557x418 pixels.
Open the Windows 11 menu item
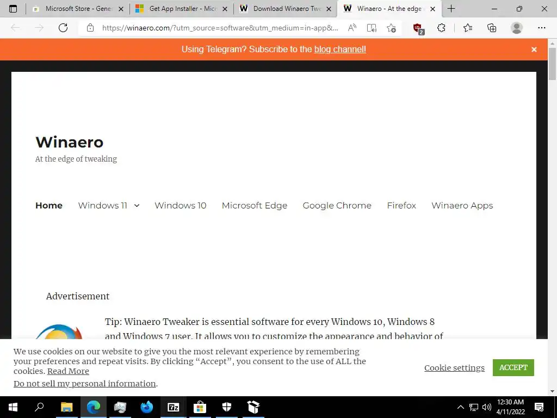103,205
